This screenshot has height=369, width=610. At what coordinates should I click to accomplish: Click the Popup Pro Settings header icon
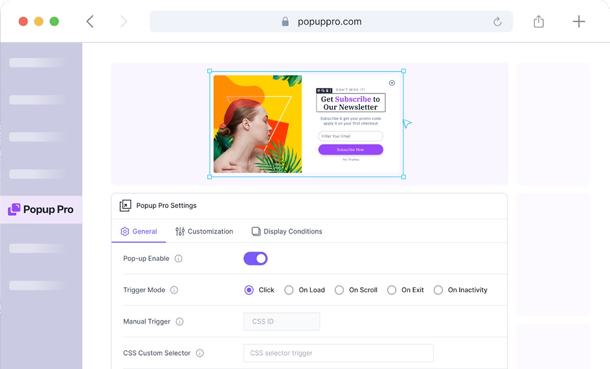[125, 206]
